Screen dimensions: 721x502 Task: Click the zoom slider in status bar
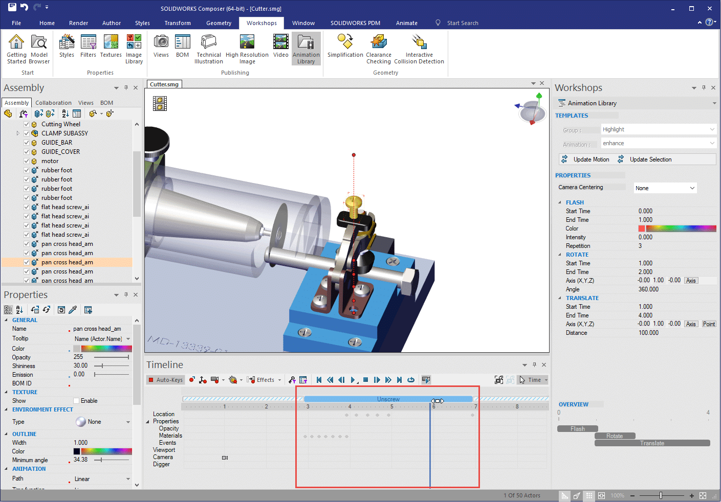tap(661, 495)
